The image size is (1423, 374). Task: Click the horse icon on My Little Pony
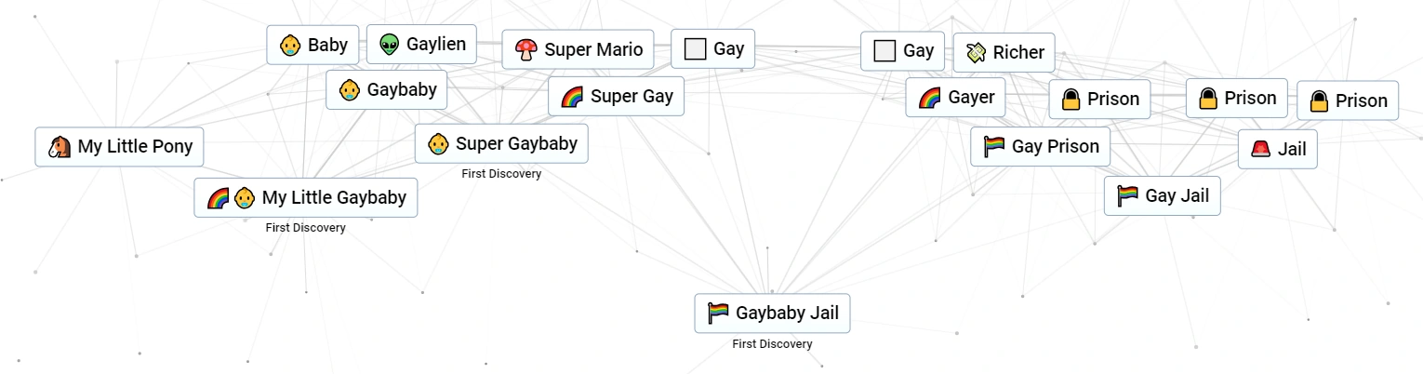(60, 146)
